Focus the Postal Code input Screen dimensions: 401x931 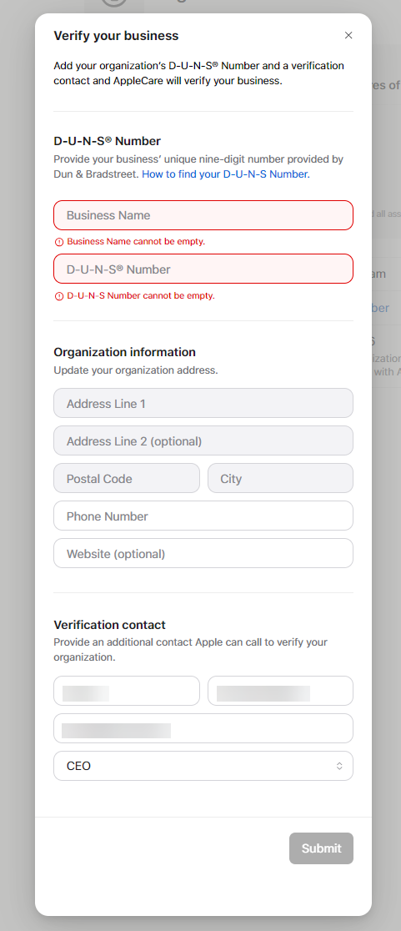click(x=127, y=479)
